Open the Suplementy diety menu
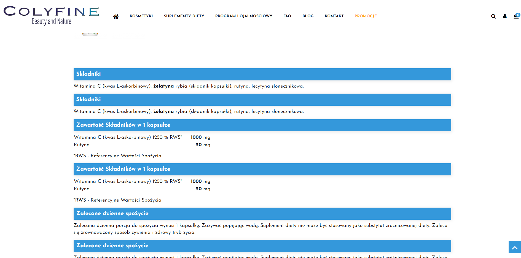 point(184,16)
